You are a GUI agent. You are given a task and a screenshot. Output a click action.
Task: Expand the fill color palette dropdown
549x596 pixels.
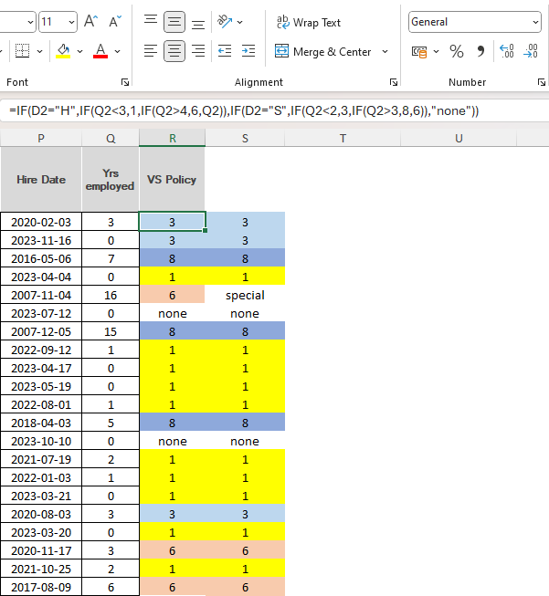coord(79,51)
